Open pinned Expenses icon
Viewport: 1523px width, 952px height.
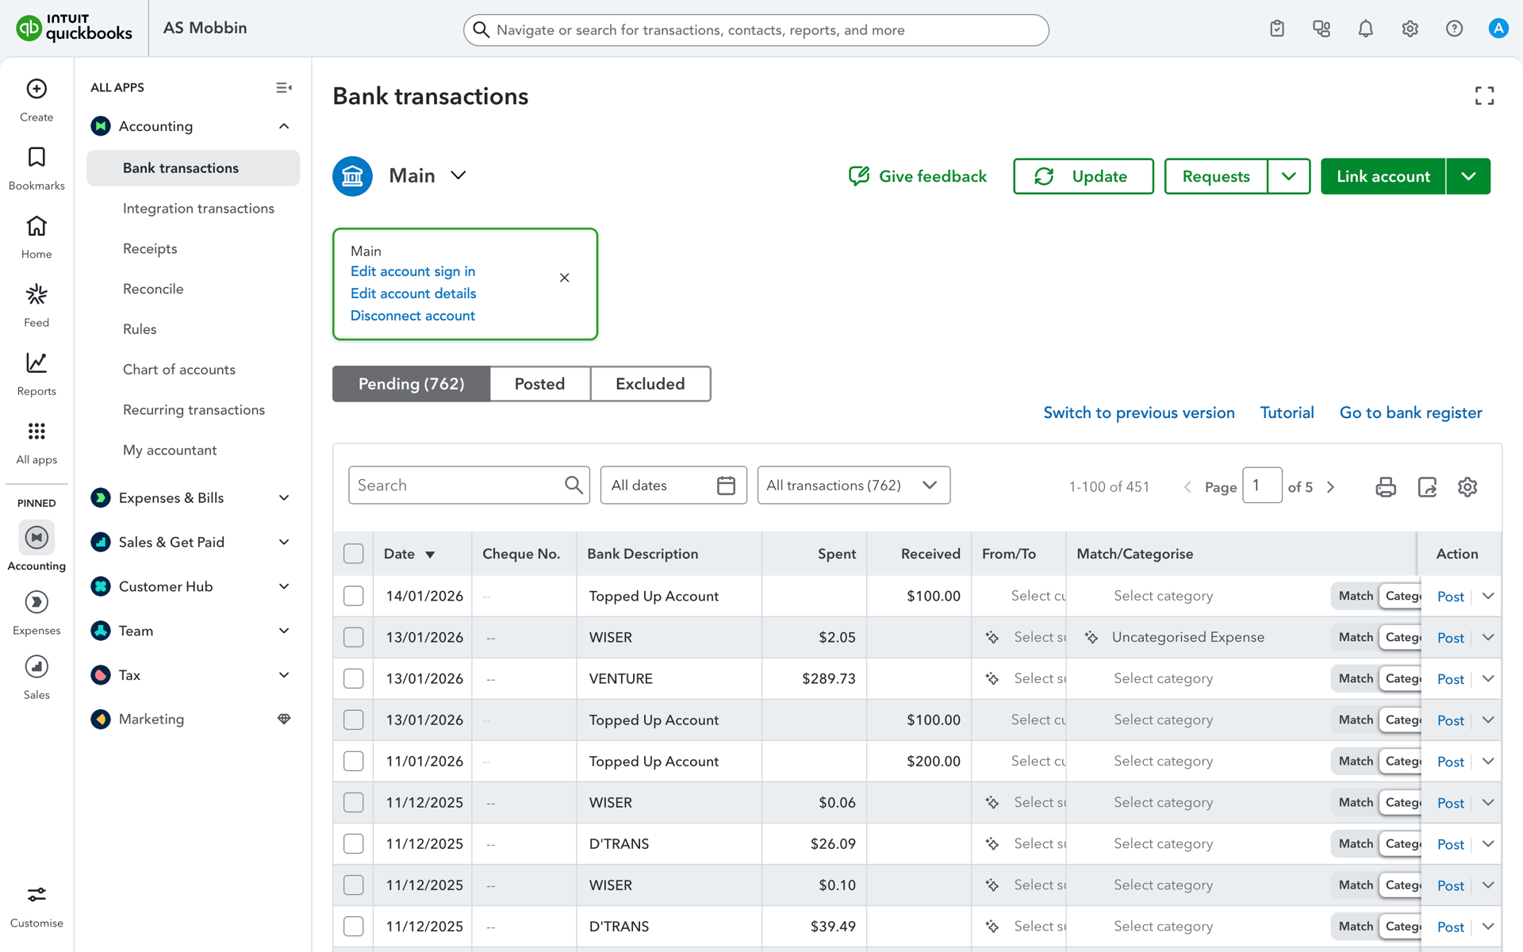[x=36, y=602]
